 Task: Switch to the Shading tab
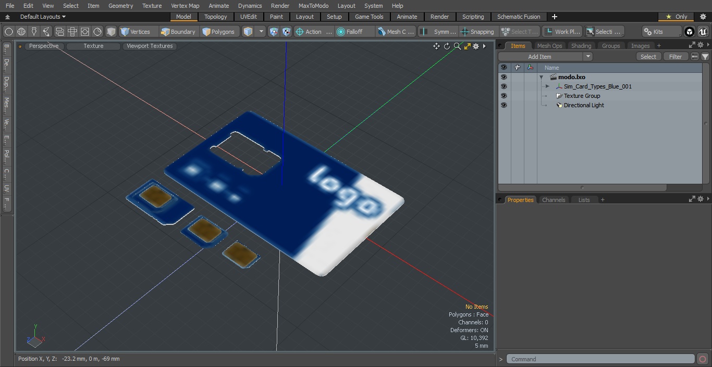581,46
